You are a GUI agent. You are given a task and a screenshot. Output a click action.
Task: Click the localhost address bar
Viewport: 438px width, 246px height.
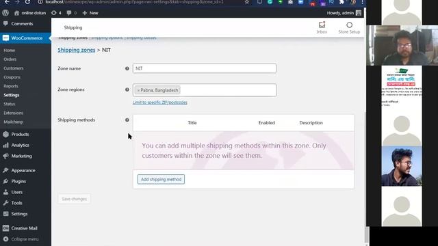coord(134,2)
